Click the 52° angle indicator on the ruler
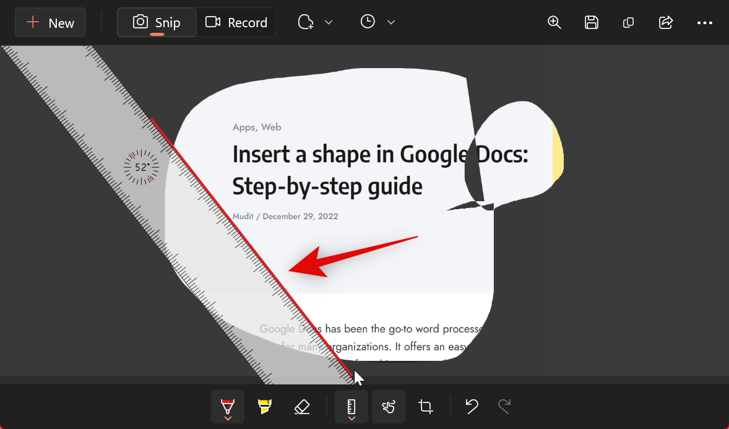The height and width of the screenshot is (429, 729). click(142, 167)
